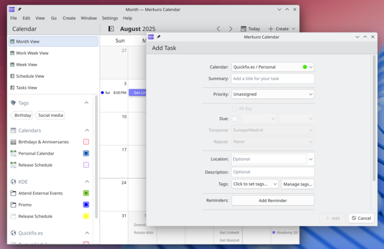Click the Description input field
Screen dimensions: 384x249
point(273,172)
